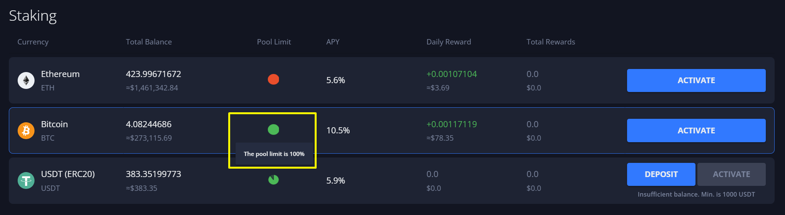Click the disabled USDT Activate button
Viewport: 785px width, 215px height.
(731, 174)
